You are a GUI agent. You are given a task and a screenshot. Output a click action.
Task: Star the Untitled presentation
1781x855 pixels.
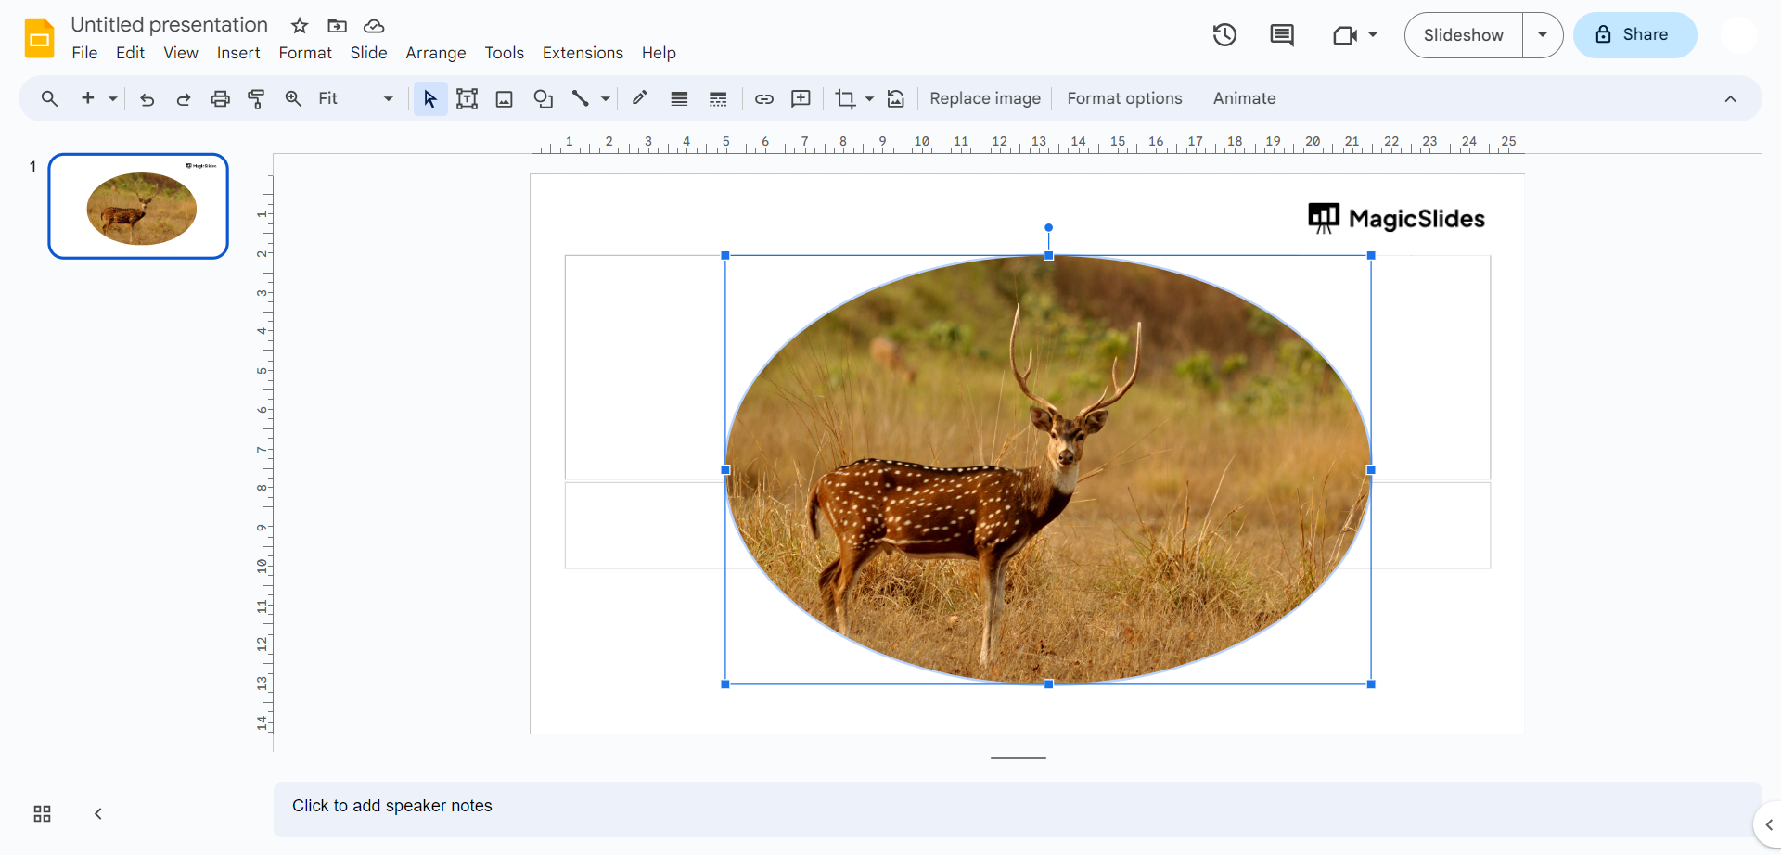point(299,26)
